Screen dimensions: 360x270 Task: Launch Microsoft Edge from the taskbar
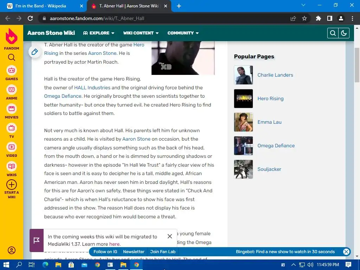(45, 265)
